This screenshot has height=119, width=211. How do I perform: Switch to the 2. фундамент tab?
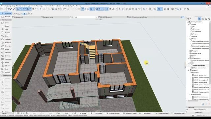26,17
